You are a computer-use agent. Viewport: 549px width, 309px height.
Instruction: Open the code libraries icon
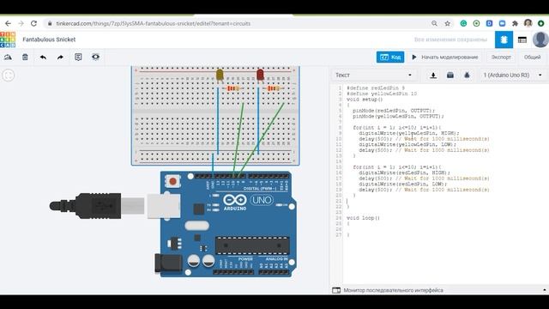(450, 75)
